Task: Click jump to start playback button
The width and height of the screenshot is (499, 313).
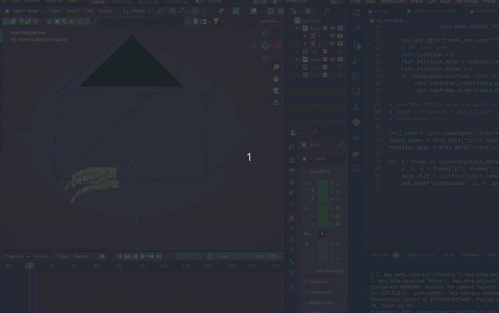Action: pos(120,256)
